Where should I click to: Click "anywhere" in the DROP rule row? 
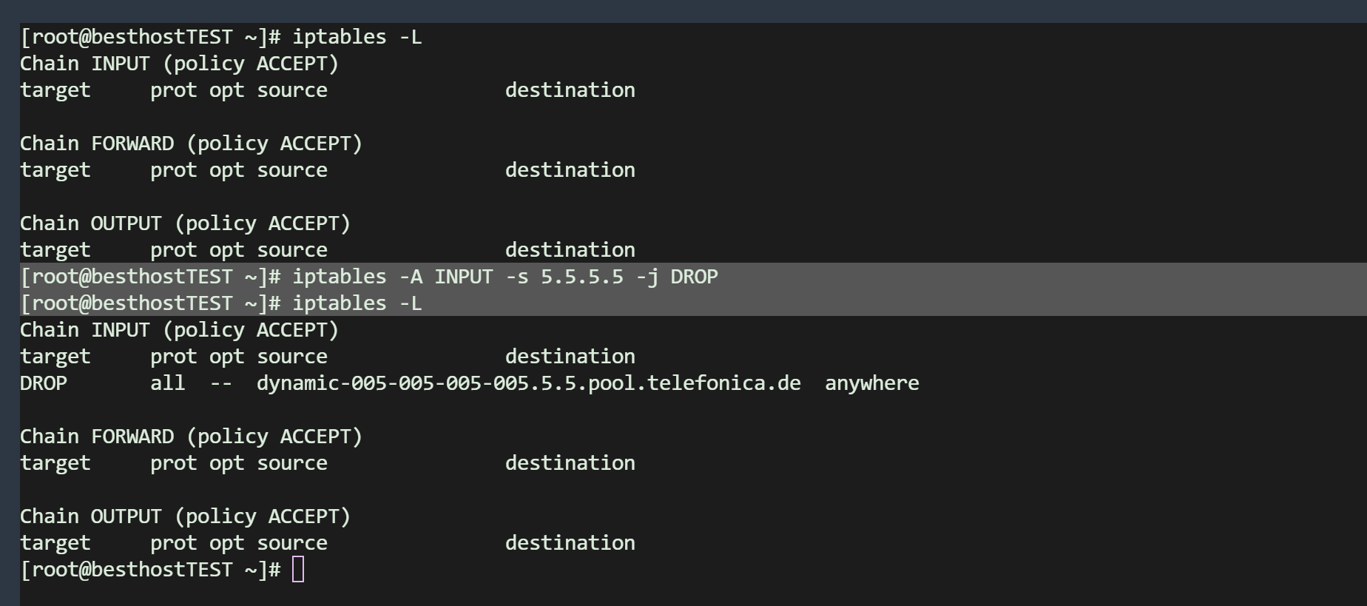(x=871, y=383)
